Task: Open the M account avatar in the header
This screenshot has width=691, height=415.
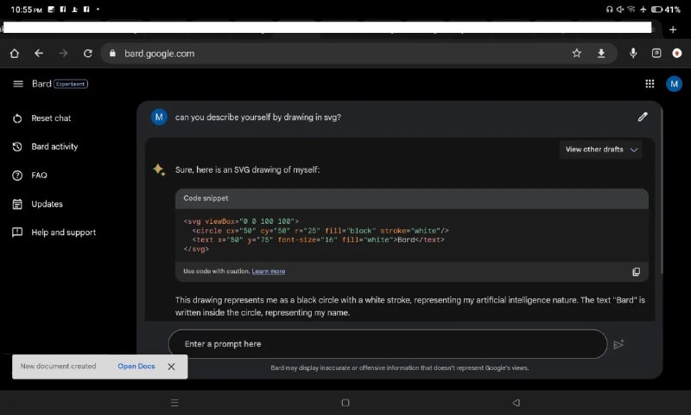Action: [x=674, y=84]
